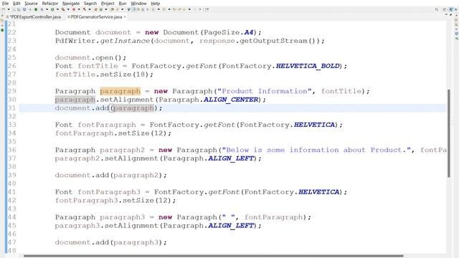Click line number 31 in the gutter
459x258 pixels.
tap(11, 108)
